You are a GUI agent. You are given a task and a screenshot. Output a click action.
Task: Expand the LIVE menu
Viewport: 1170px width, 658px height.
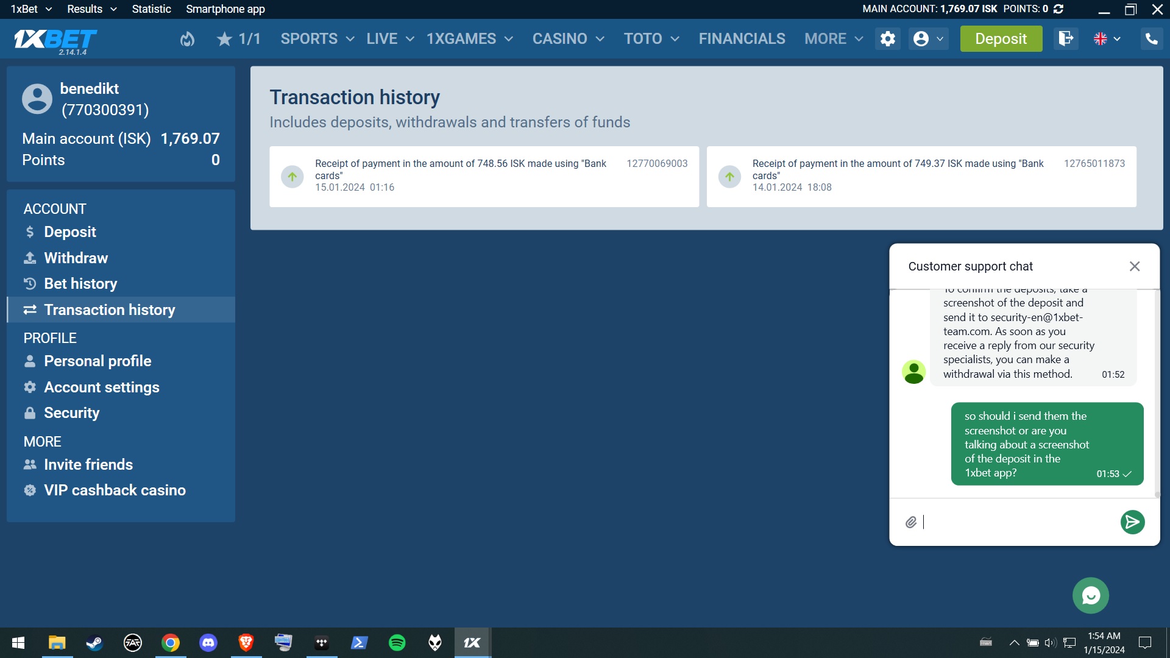[x=390, y=39]
